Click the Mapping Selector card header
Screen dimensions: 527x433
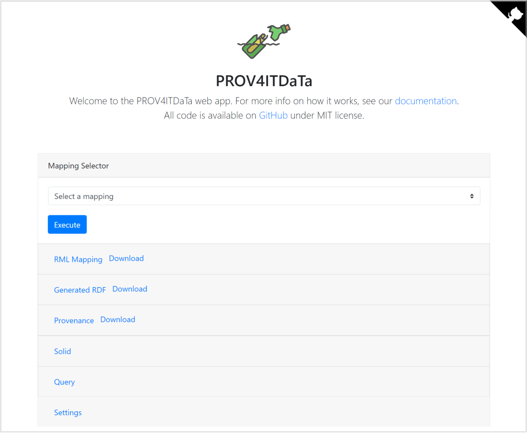point(264,165)
